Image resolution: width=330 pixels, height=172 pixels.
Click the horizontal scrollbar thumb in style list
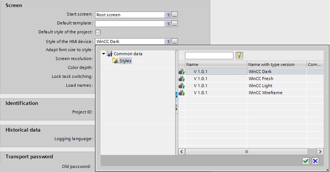click(x=246, y=151)
